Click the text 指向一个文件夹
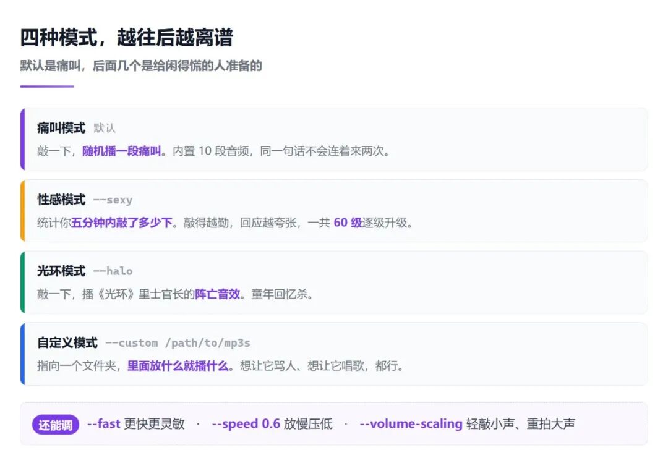This screenshot has width=668, height=463. point(76,366)
